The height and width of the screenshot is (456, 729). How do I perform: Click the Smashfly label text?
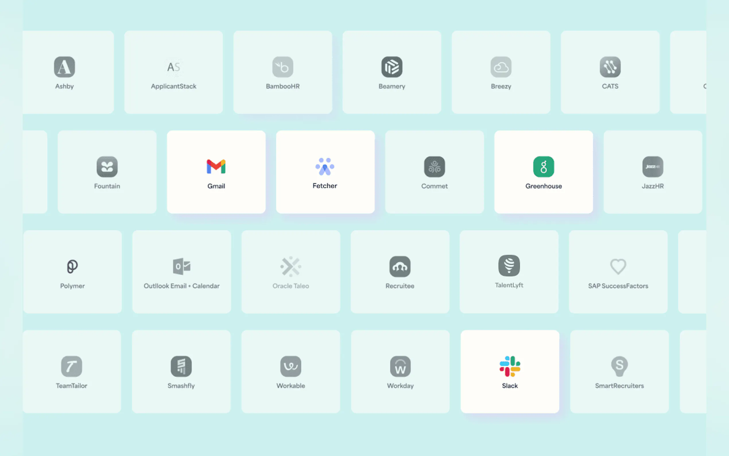click(x=181, y=386)
